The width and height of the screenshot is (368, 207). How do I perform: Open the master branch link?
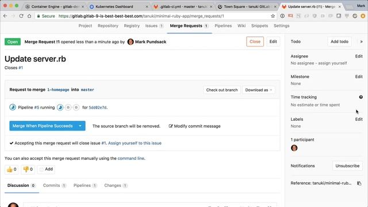(87, 90)
